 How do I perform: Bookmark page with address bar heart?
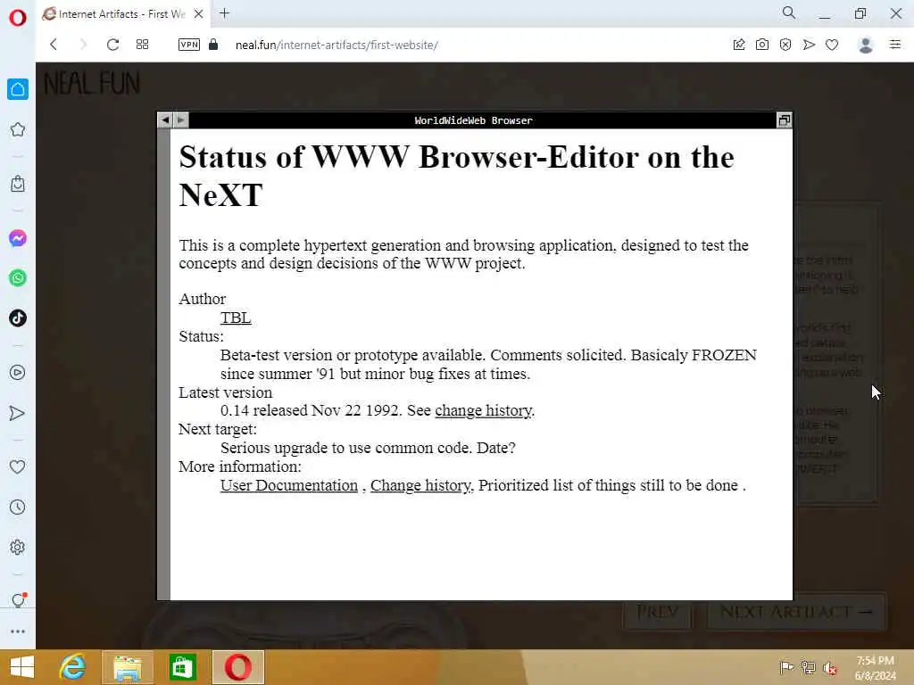(x=832, y=45)
